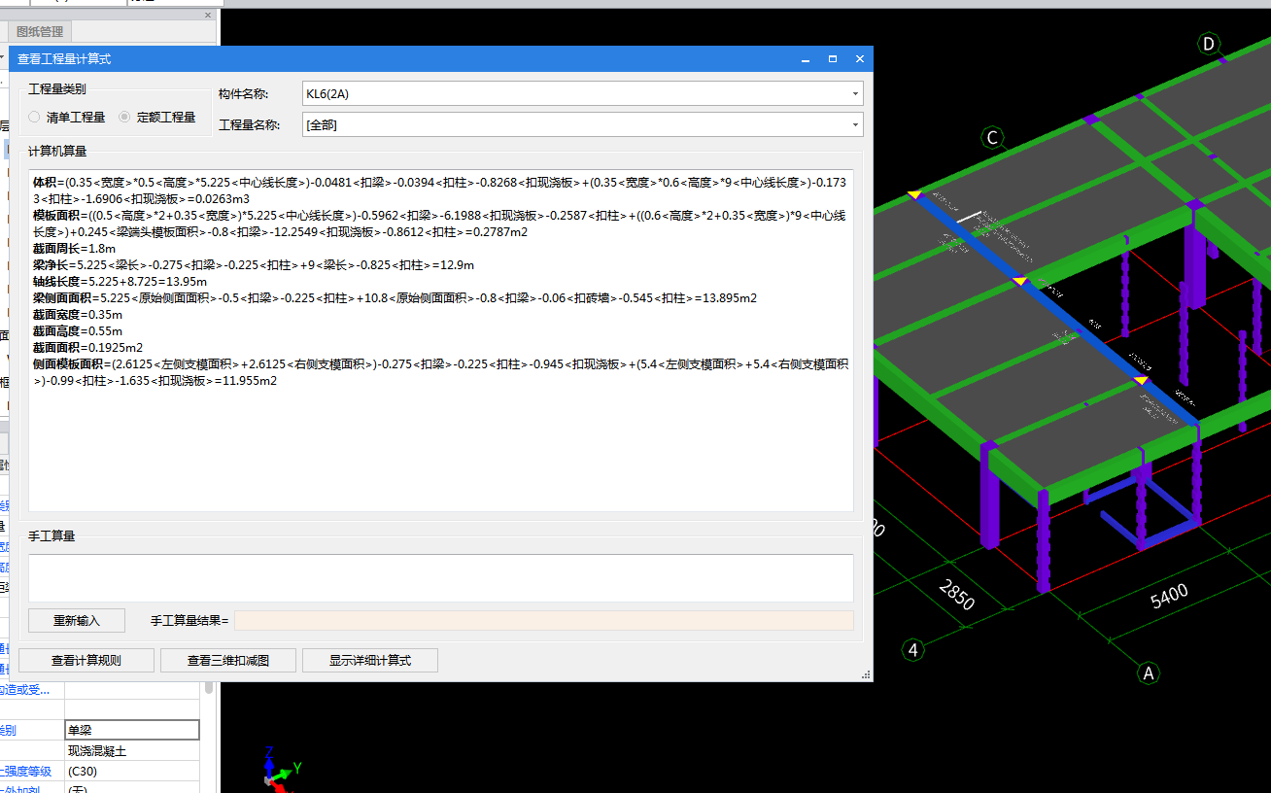The height and width of the screenshot is (793, 1271).
Task: Click the 现浇混凝土 property value
Action: [x=132, y=751]
